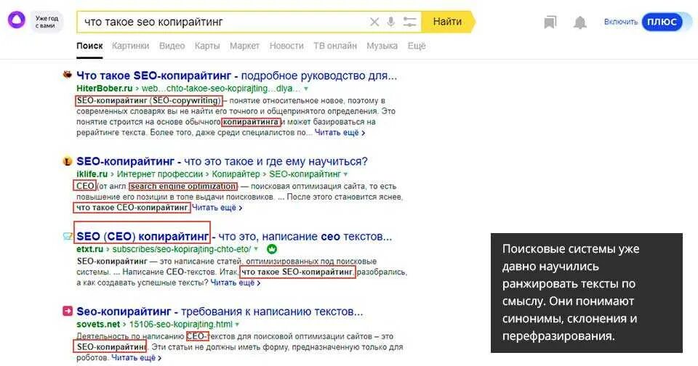Click iklife.ru site favicon

tap(68, 161)
